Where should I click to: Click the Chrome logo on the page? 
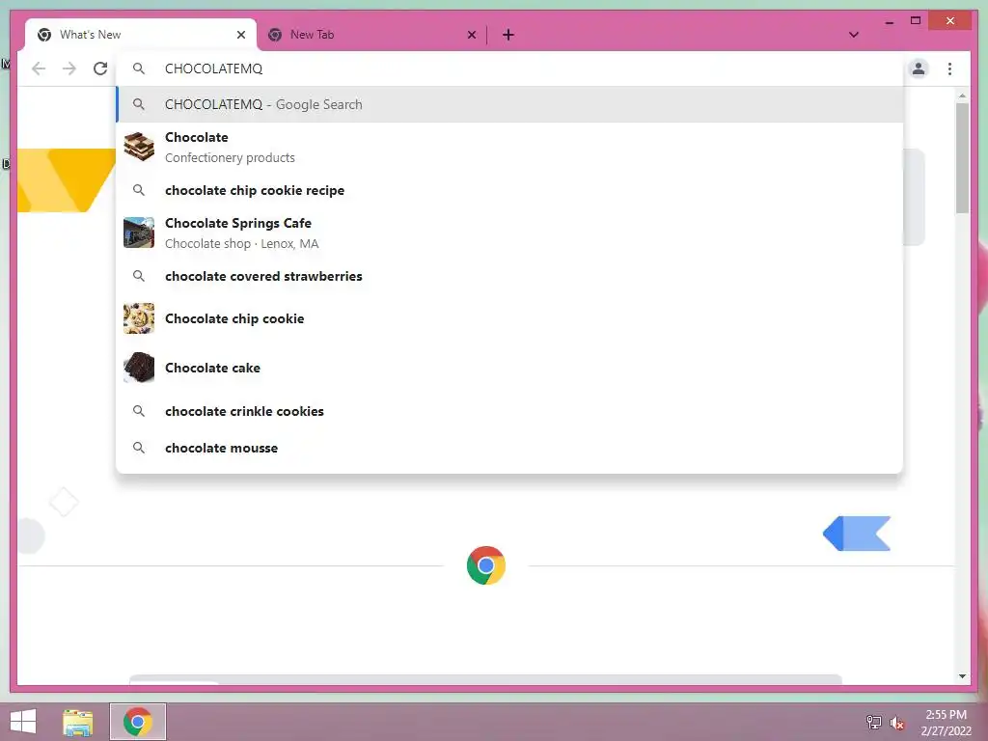(x=486, y=565)
